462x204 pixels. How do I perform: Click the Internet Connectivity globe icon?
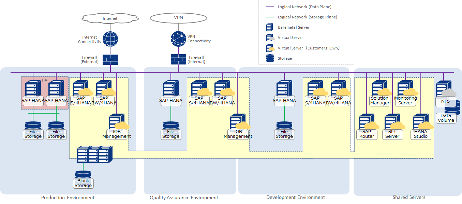point(110,39)
